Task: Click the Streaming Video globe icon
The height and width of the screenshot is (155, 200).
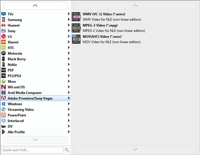Action: (4, 109)
